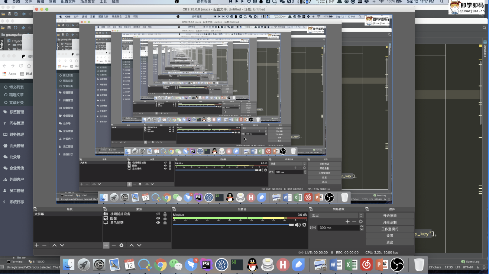Toggle lock on 视频捕捉设备 source

(x=165, y=214)
